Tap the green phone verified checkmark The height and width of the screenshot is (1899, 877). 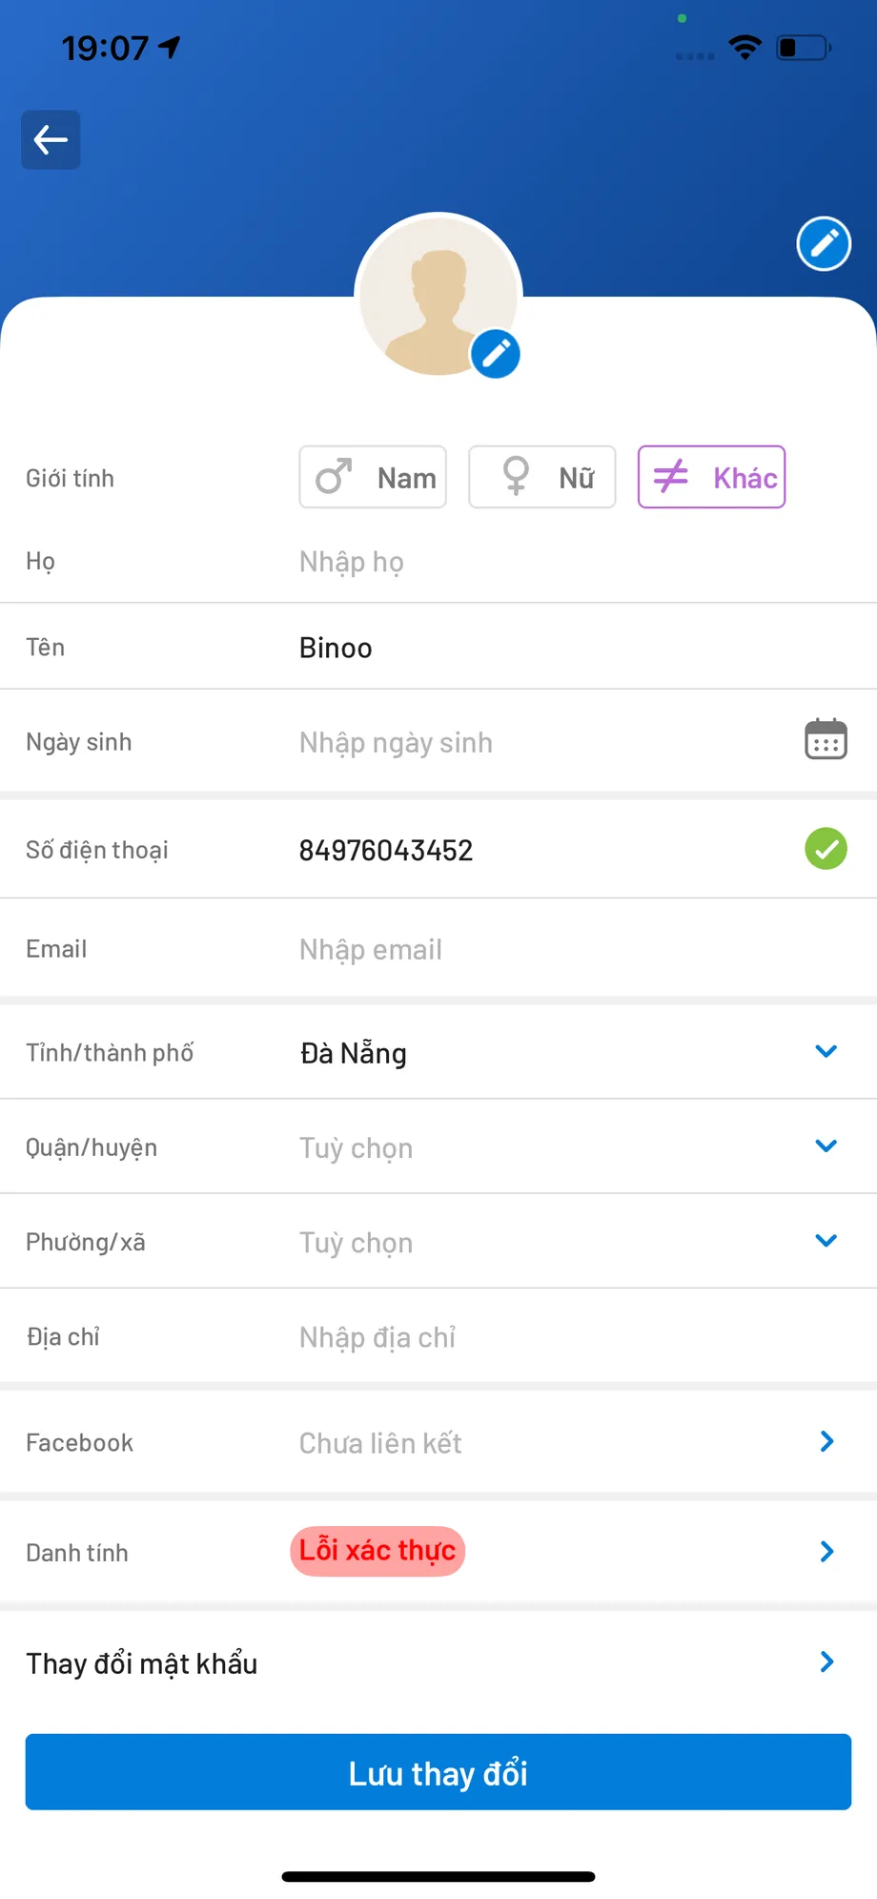coord(826,849)
